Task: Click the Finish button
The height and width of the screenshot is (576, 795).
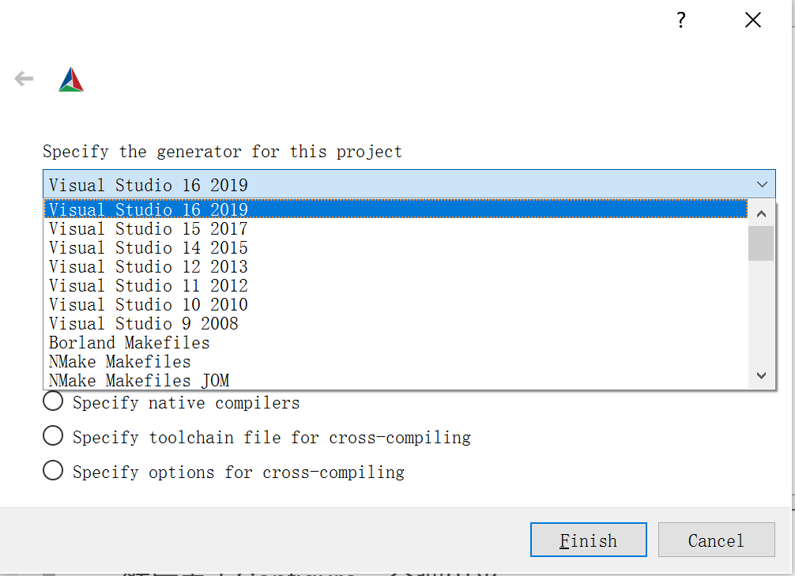Action: pos(588,540)
